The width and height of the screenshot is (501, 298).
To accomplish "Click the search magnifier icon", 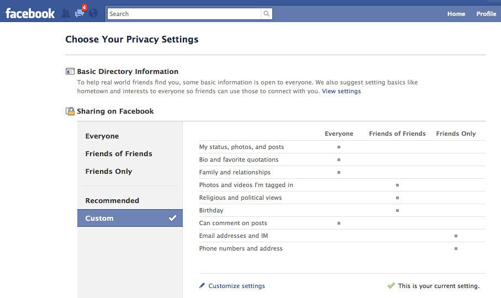I will pyautogui.click(x=267, y=14).
